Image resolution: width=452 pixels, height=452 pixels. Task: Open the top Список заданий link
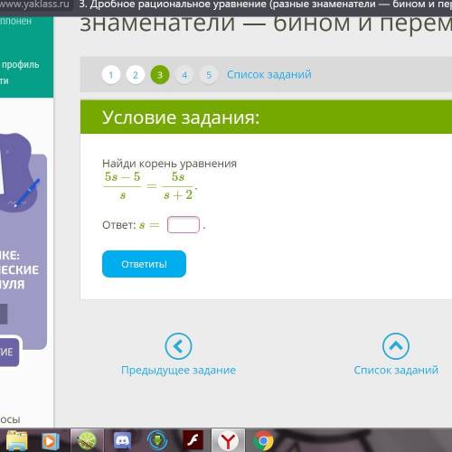[x=269, y=74]
